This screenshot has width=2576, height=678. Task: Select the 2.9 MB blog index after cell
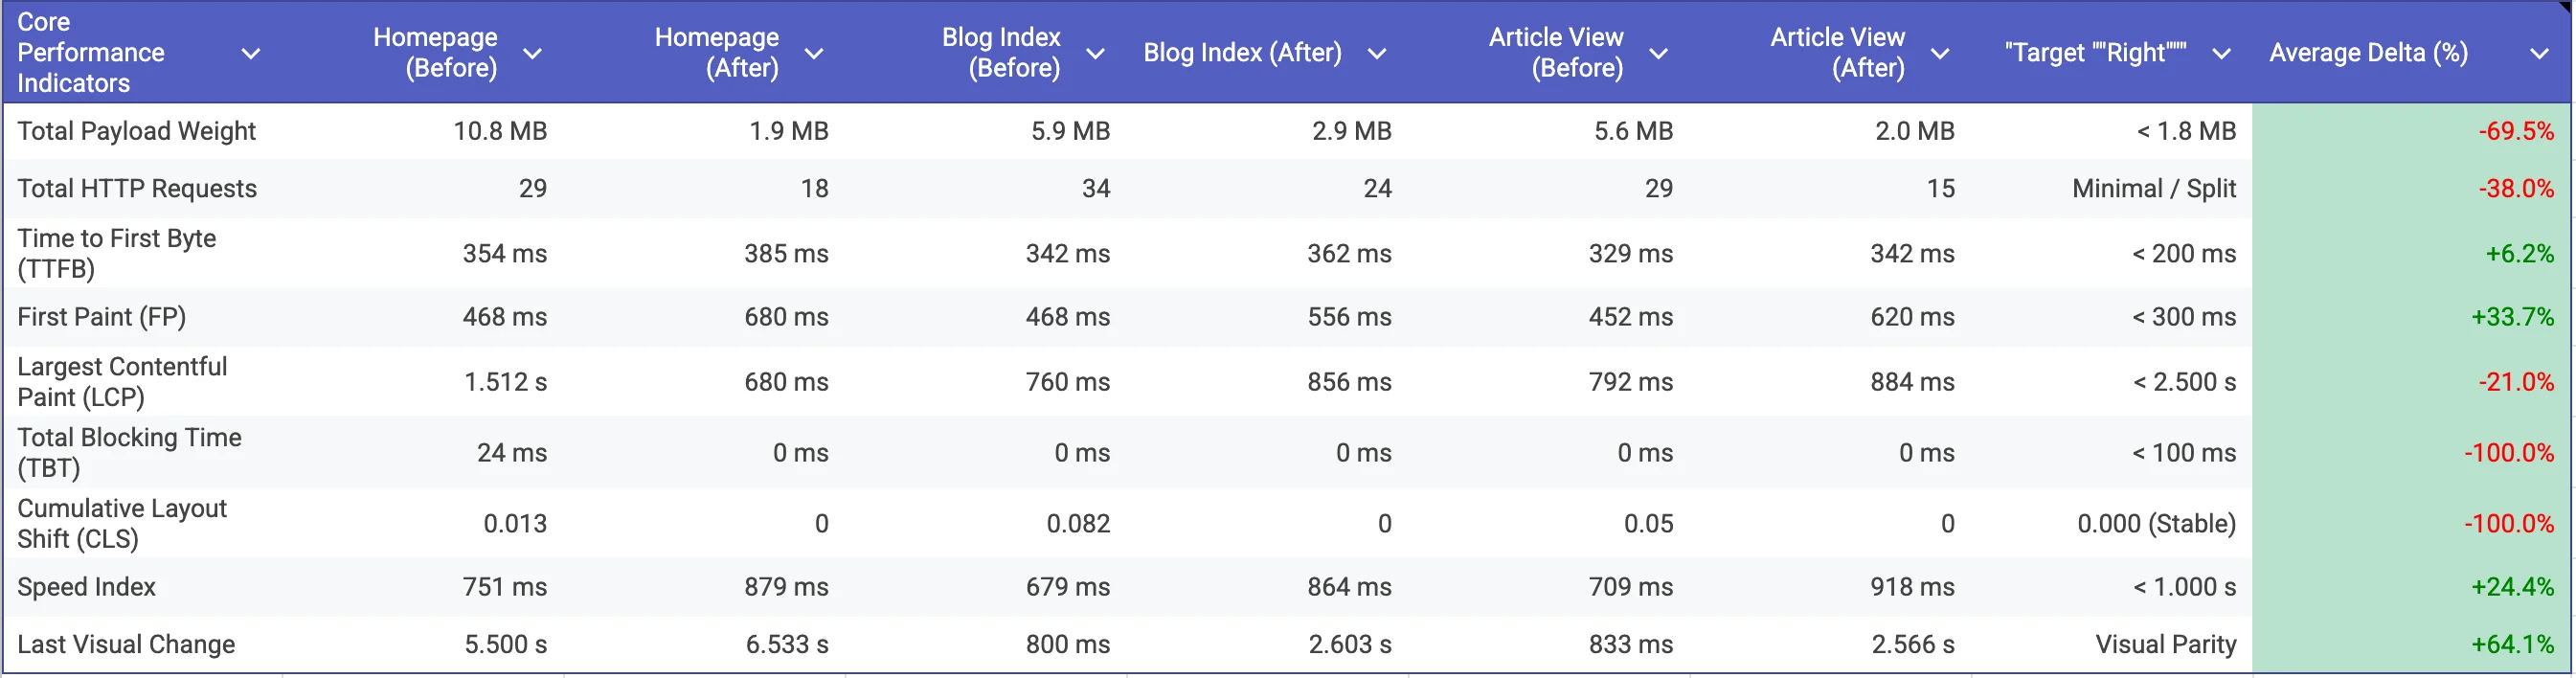1352,131
